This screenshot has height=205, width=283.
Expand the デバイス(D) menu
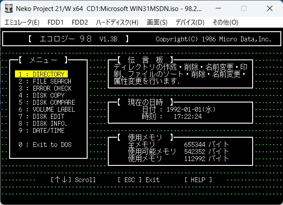(190, 22)
